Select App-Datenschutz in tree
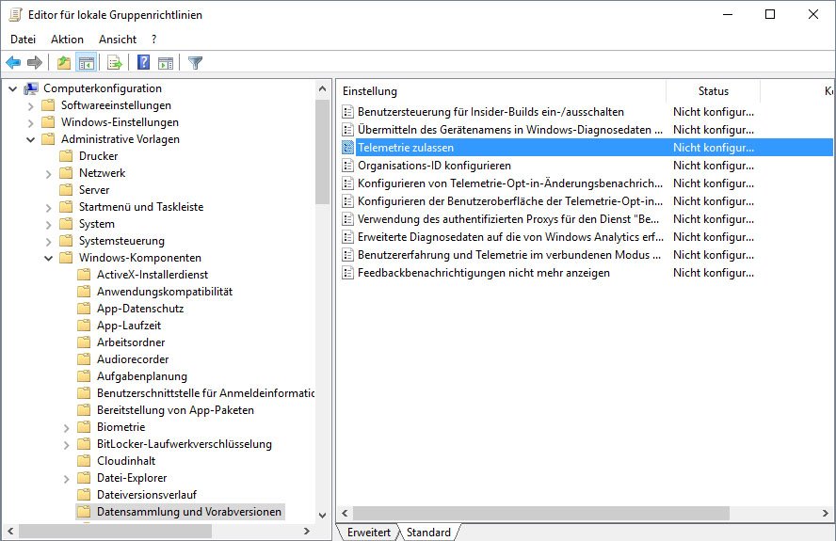This screenshot has width=836, height=541. pos(140,309)
